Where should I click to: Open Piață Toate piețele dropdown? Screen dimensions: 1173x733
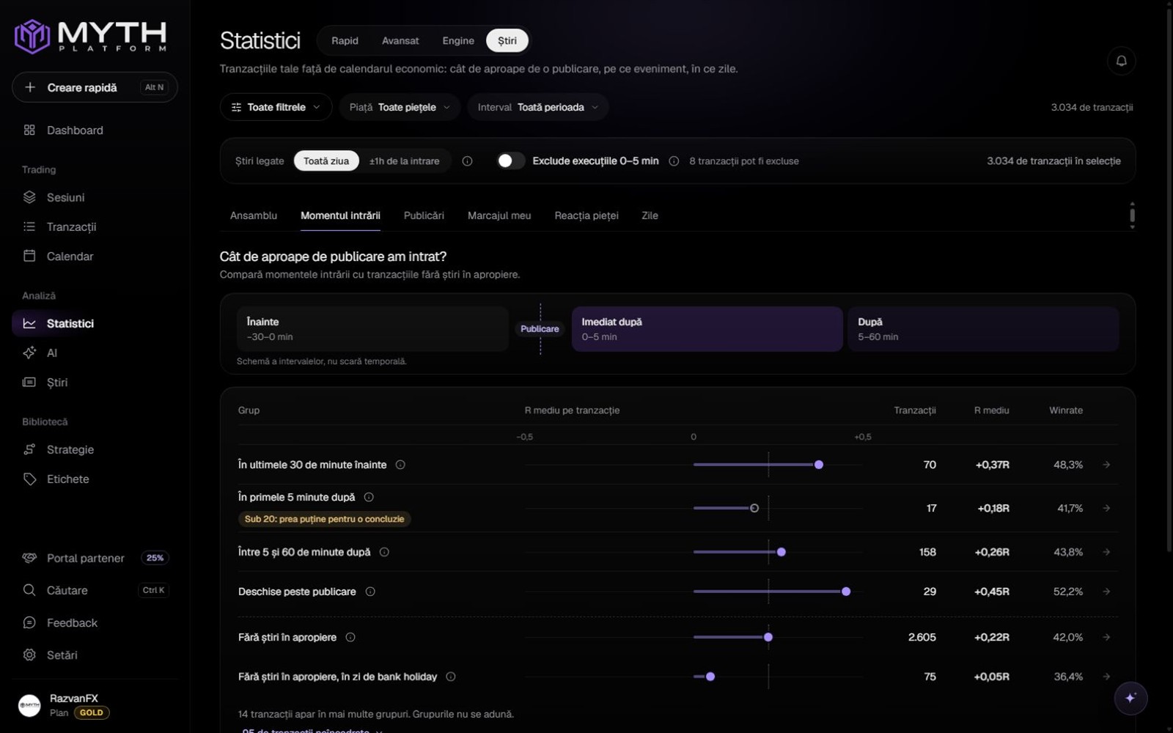click(400, 107)
